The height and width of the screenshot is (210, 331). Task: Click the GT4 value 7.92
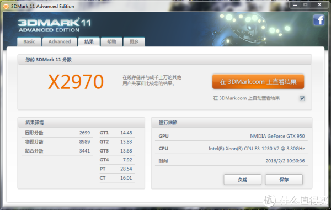pos(127,160)
